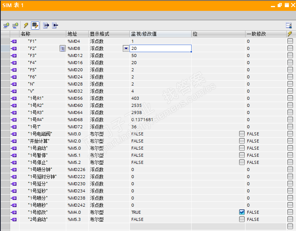Click the tag icon of row "F1"
Screen dimensions: 296x231
14,41
